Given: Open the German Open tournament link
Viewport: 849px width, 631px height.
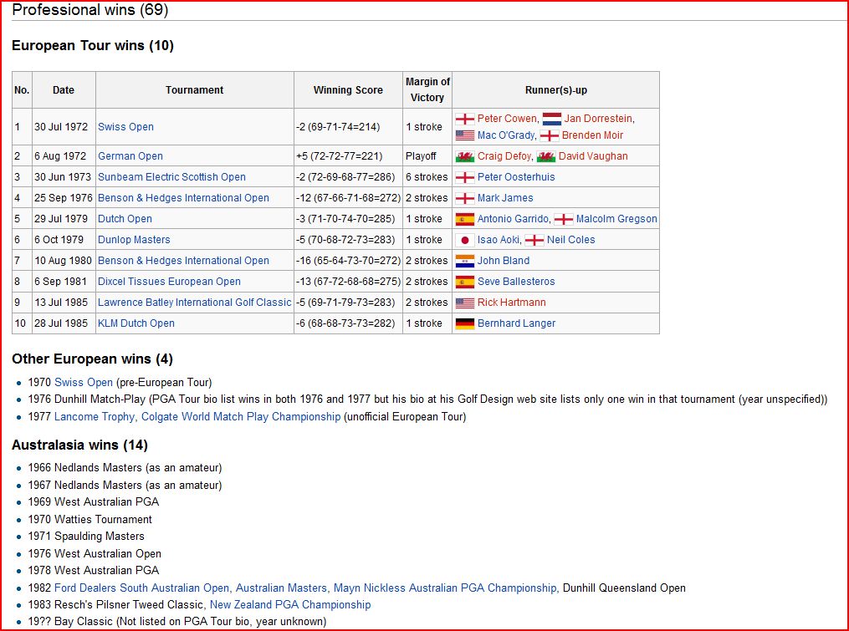Looking at the screenshot, I should pyautogui.click(x=130, y=156).
